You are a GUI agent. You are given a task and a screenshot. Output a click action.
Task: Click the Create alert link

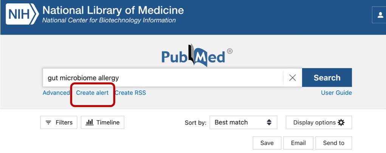[92, 93]
